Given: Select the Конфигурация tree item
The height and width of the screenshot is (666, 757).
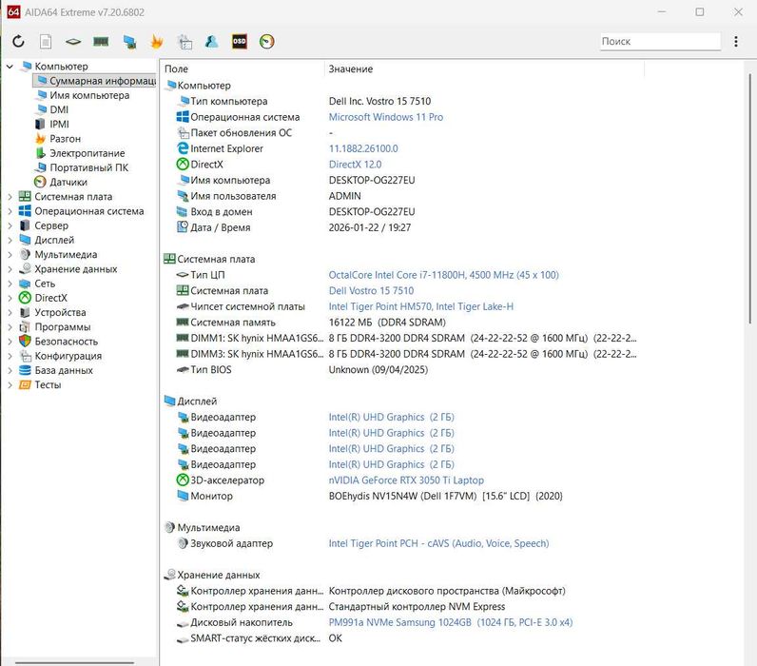Looking at the screenshot, I should [x=68, y=356].
